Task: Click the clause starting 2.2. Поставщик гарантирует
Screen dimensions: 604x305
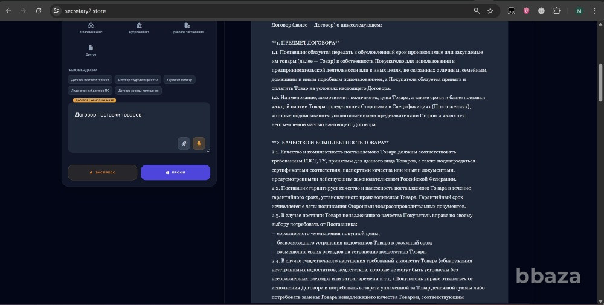Action: tap(371, 188)
